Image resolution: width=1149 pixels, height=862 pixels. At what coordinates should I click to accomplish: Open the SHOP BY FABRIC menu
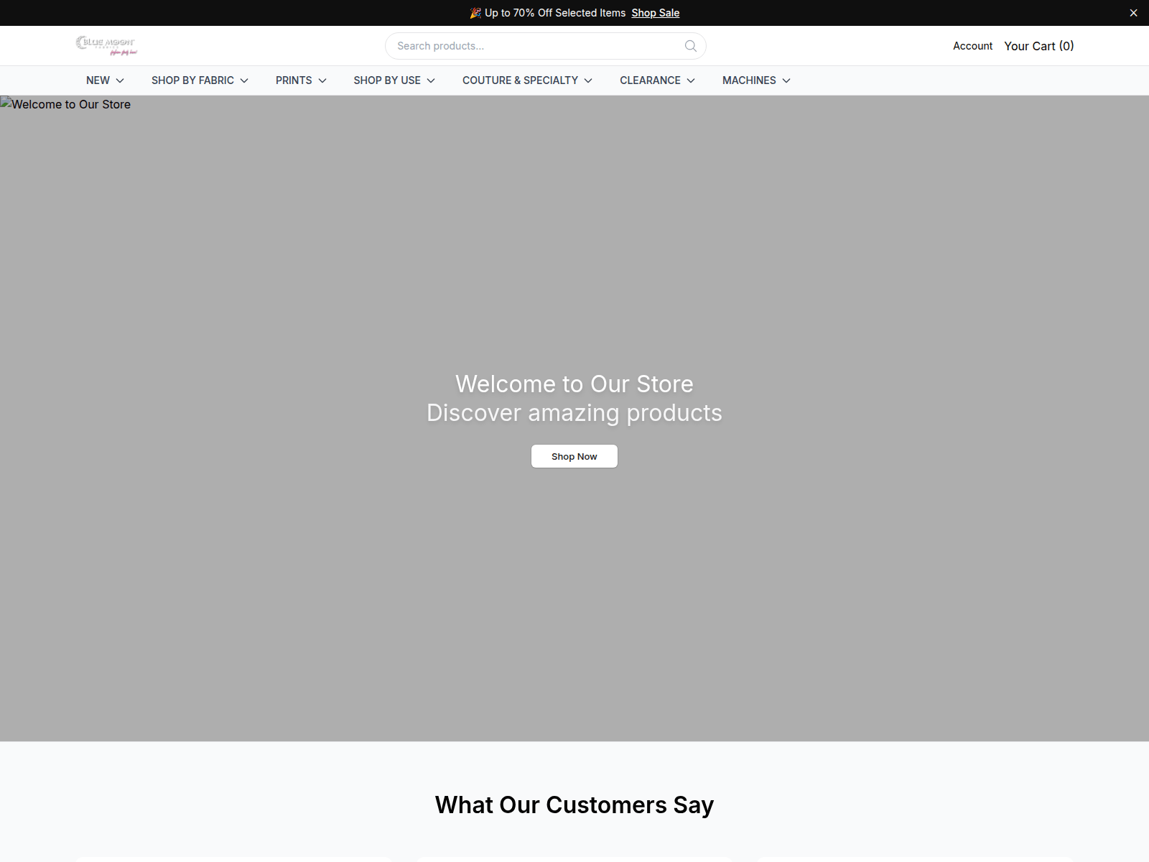pyautogui.click(x=200, y=80)
